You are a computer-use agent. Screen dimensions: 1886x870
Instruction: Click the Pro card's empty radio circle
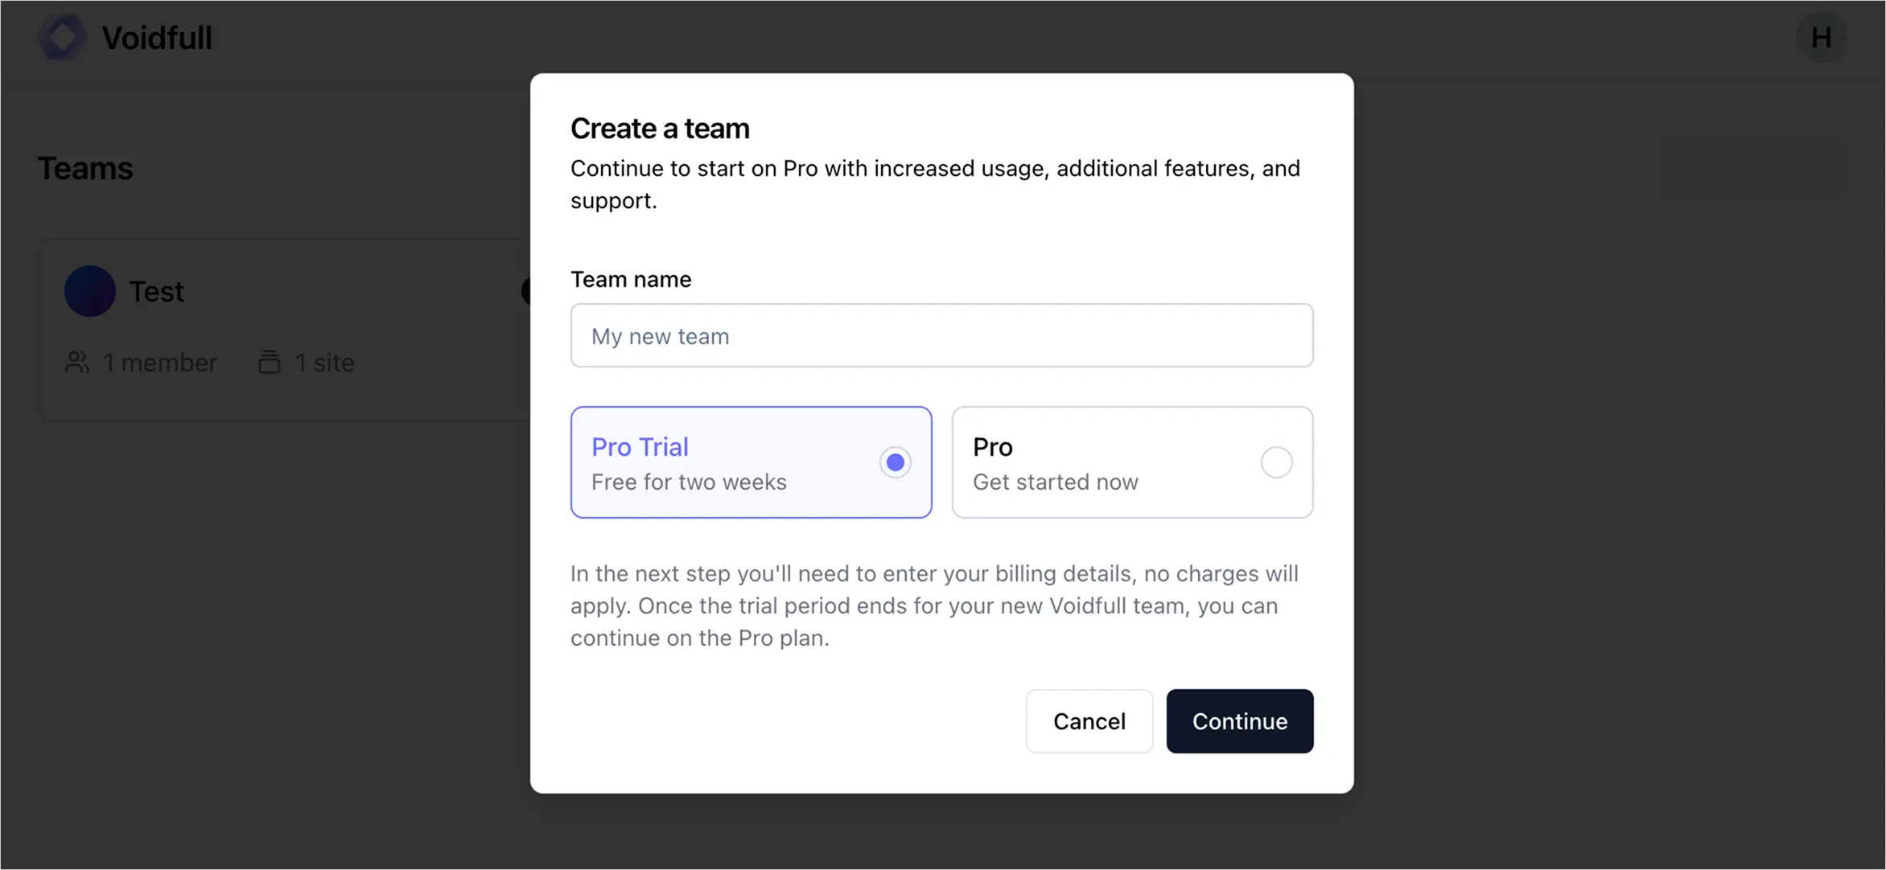click(1275, 462)
